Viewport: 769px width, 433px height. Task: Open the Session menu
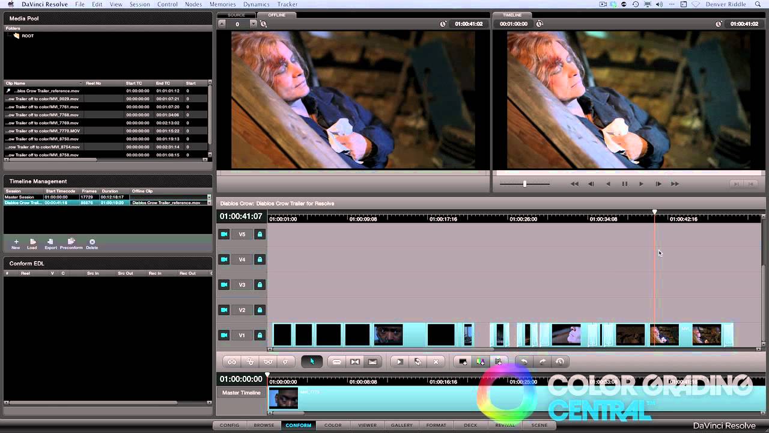point(139,4)
